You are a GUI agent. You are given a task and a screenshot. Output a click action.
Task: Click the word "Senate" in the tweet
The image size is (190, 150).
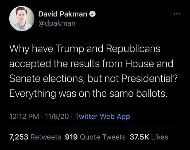[x=25, y=78]
